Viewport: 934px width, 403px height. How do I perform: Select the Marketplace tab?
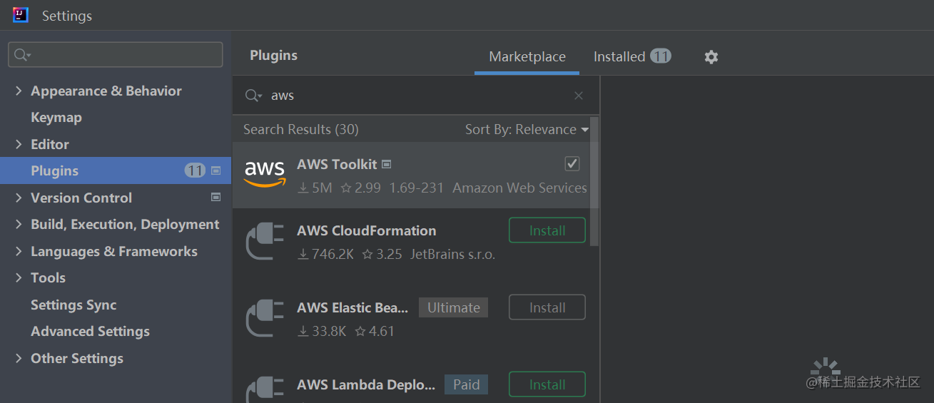click(x=527, y=56)
